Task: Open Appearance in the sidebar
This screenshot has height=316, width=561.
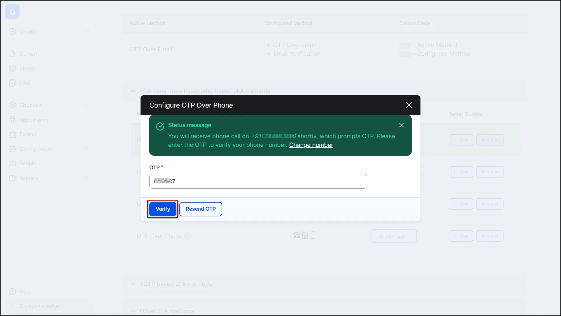Action: [34, 120]
